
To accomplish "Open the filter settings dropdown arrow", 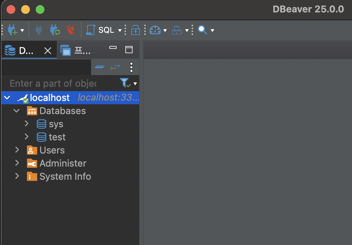I will (x=135, y=84).
